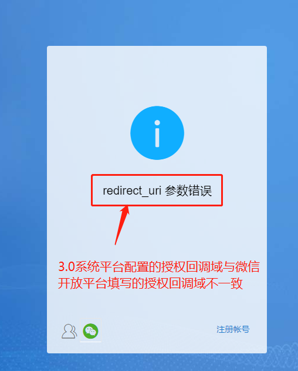Viewport: 298px width, 371px height.
Task: Click empty area above the info icon
Action: click(157, 76)
